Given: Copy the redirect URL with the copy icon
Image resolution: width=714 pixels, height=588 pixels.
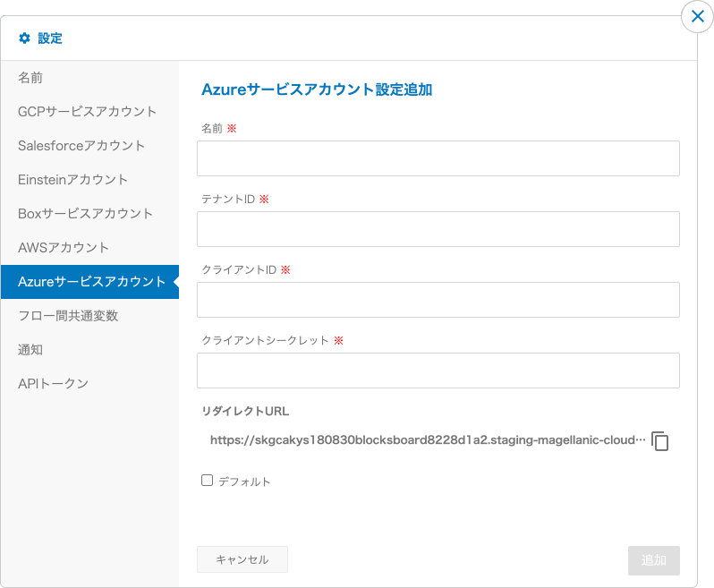Looking at the screenshot, I should point(659,441).
